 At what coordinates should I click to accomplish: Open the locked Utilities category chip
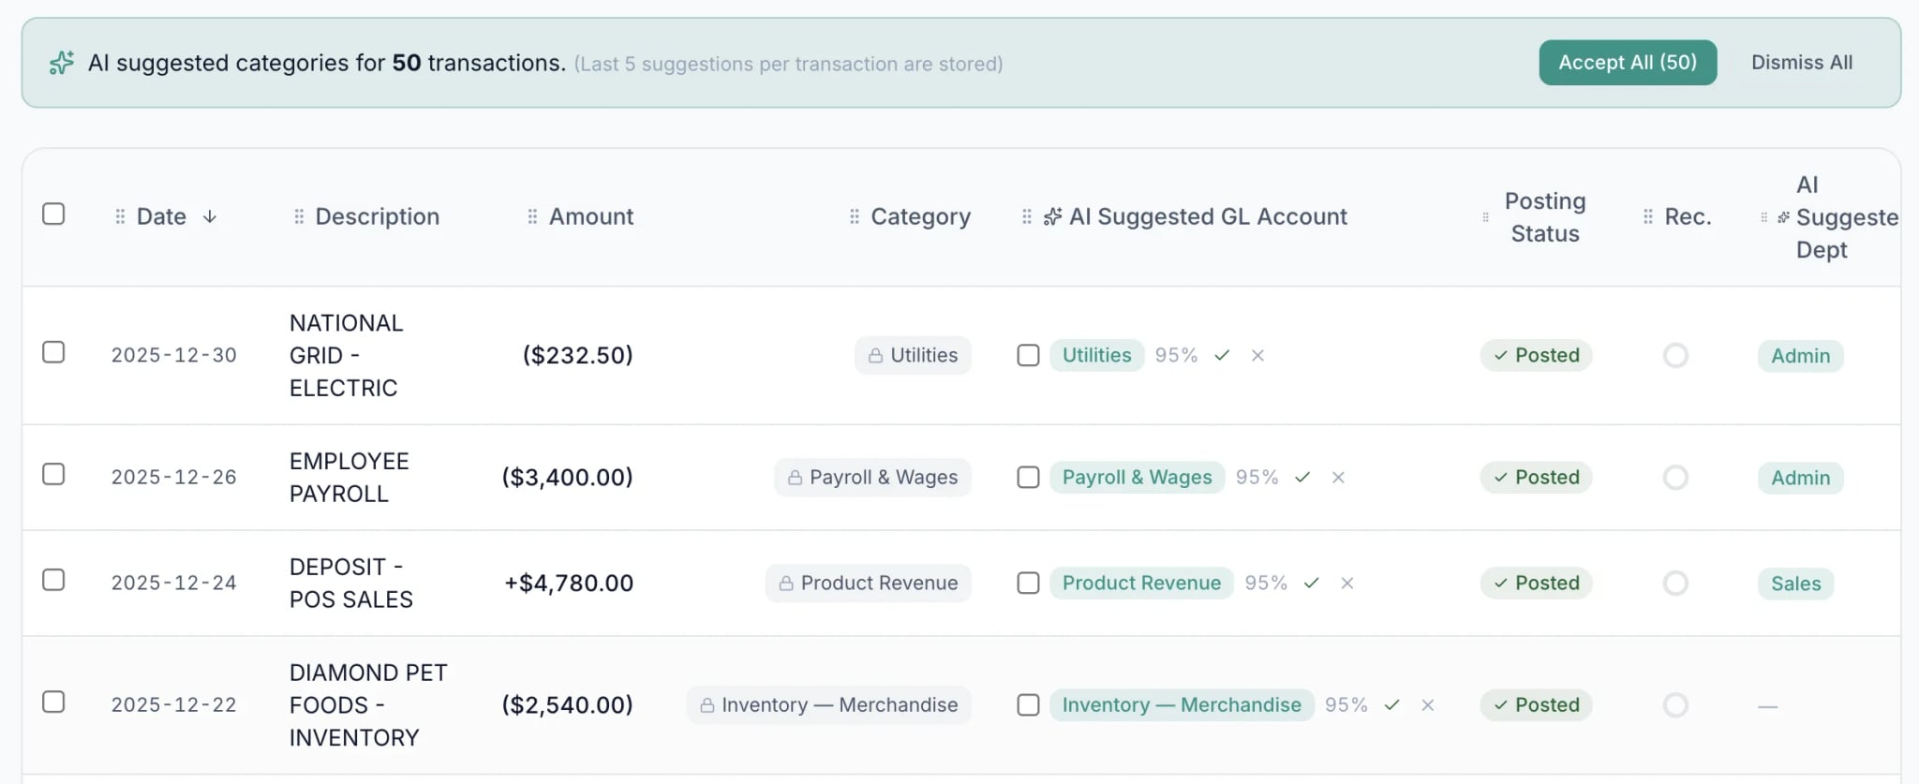click(913, 356)
